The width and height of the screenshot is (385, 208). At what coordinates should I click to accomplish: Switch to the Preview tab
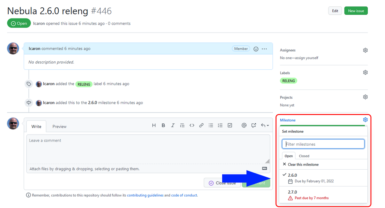click(x=59, y=126)
